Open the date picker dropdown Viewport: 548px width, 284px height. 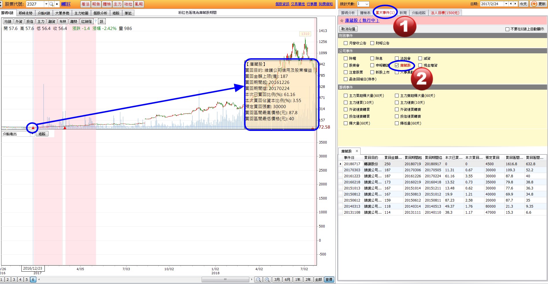pyautogui.click(x=506, y=4)
